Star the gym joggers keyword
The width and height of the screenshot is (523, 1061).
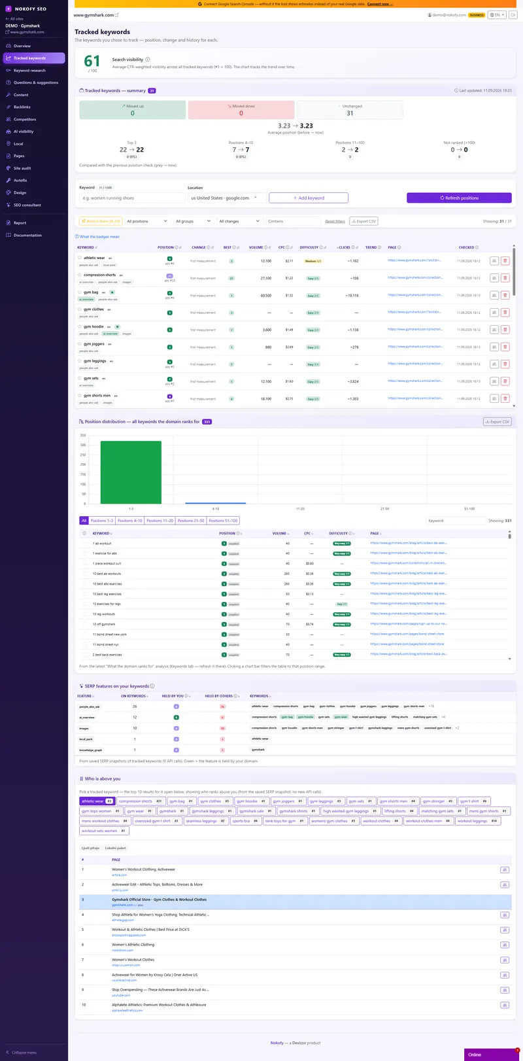point(80,343)
